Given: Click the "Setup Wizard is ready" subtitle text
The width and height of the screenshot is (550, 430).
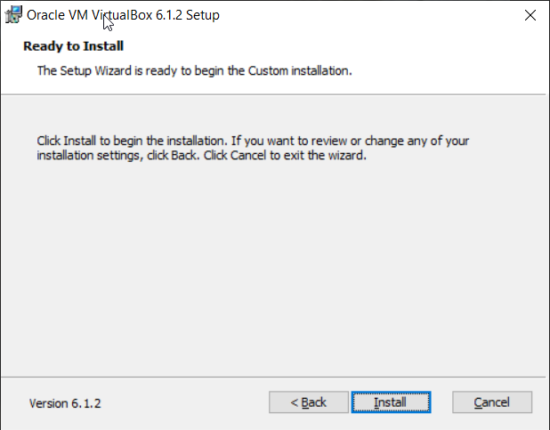Looking at the screenshot, I should click(194, 70).
